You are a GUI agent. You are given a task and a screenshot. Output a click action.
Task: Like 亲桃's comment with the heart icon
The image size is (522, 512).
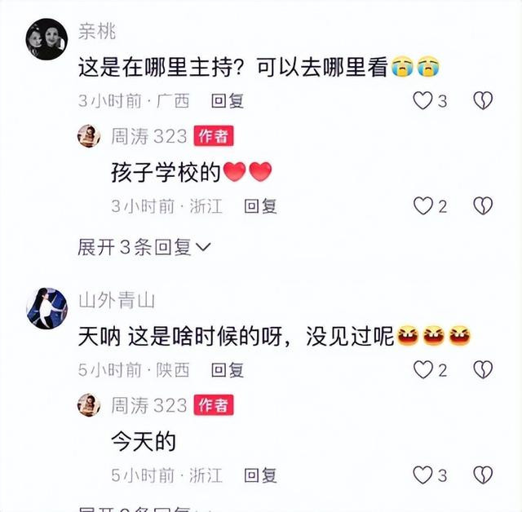click(422, 101)
